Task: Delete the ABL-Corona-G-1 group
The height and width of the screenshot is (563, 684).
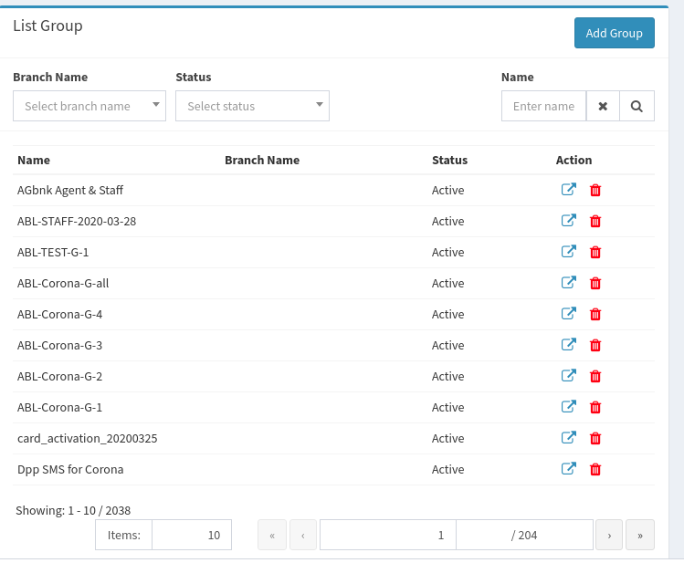Action: pos(595,407)
